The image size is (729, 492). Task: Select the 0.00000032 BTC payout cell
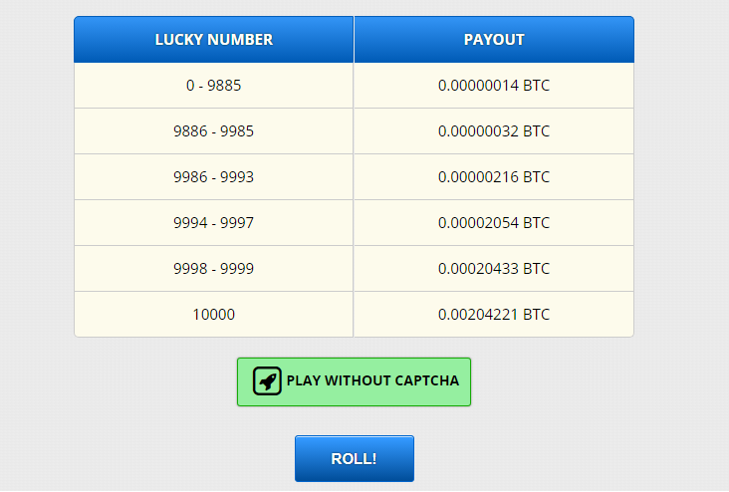[494, 131]
